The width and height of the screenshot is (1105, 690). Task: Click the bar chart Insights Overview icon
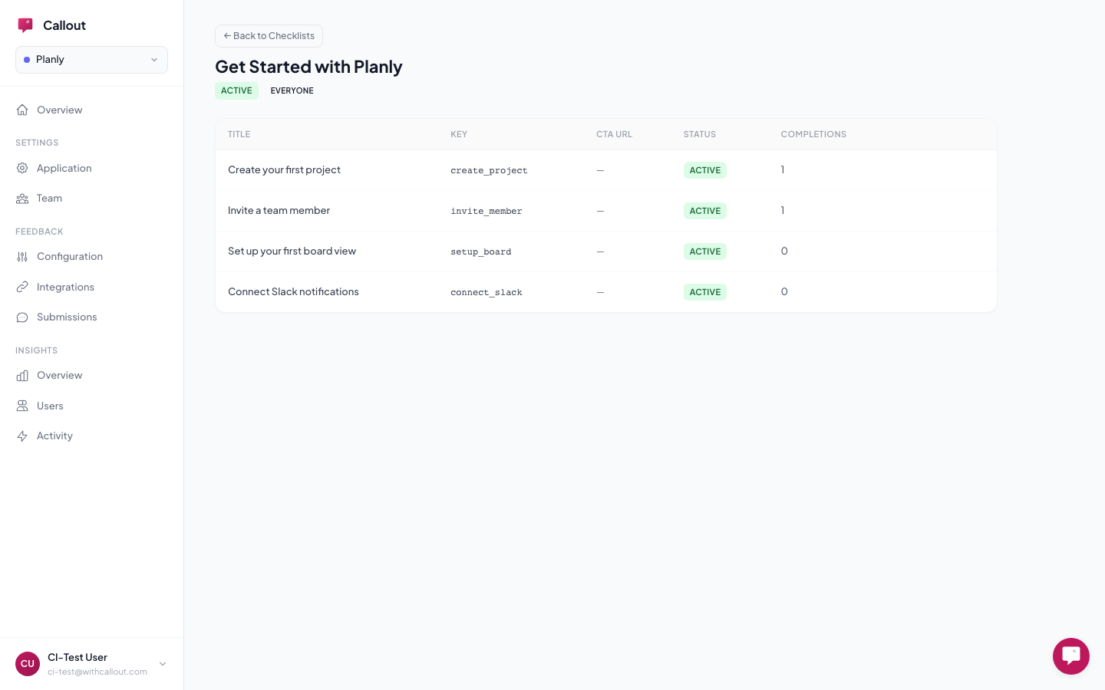22,376
